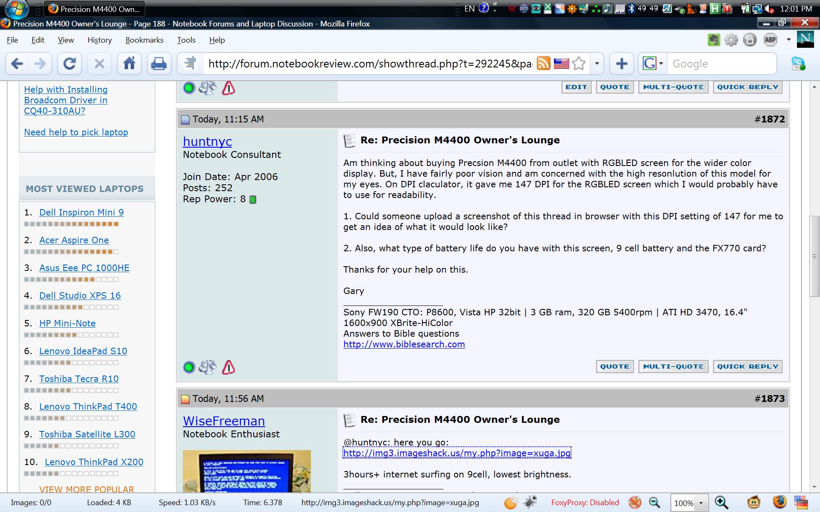Open the WiseFreeman username link

coord(224,421)
